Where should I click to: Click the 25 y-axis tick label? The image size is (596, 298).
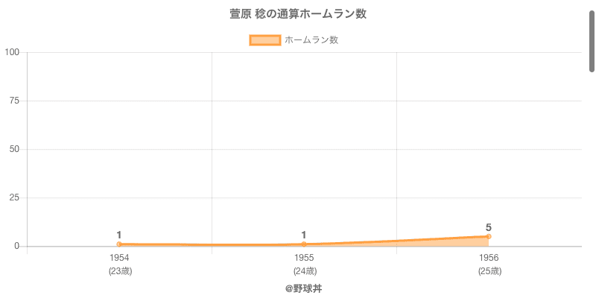pos(15,197)
